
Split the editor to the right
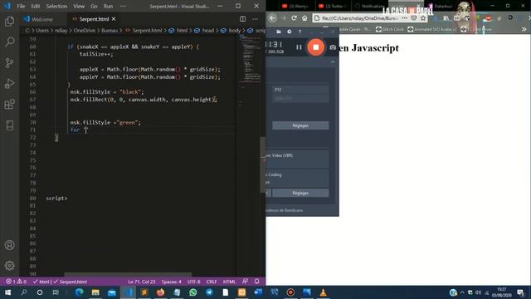[x=243, y=19]
